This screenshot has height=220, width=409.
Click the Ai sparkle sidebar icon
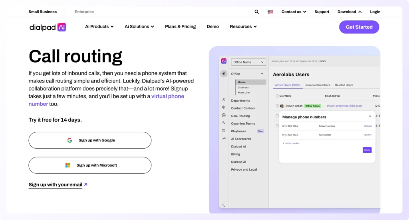[x=224, y=74]
